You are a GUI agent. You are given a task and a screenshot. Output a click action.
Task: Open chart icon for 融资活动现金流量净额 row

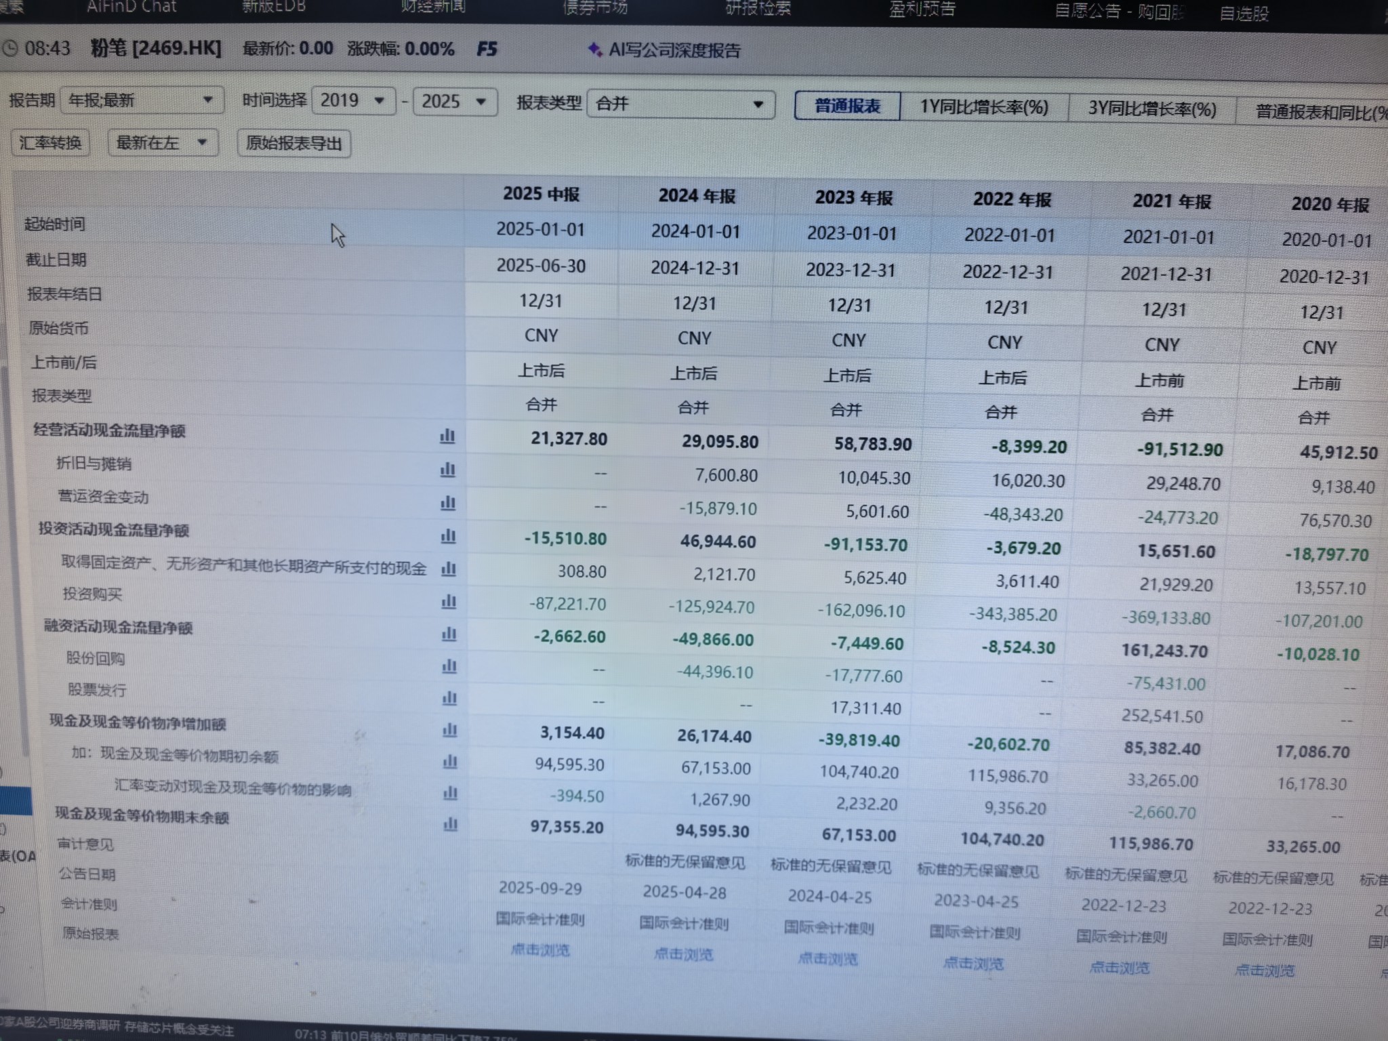tap(449, 634)
